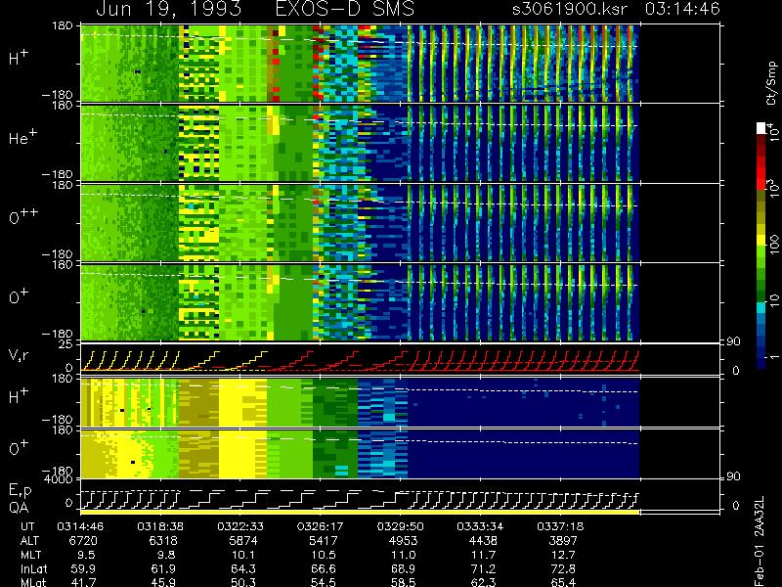Click MLT value "9.5"
The width and height of the screenshot is (782, 587).
[87, 555]
